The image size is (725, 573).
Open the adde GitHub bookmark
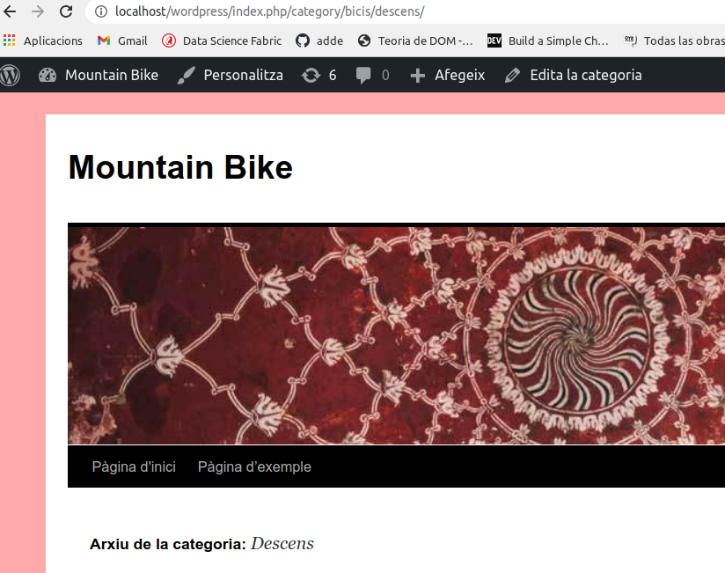click(319, 40)
